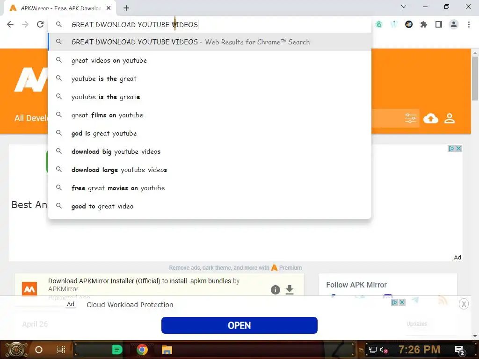479x359 pixels.
Task: Open Chrome's three-dot menu
Action: (469, 24)
